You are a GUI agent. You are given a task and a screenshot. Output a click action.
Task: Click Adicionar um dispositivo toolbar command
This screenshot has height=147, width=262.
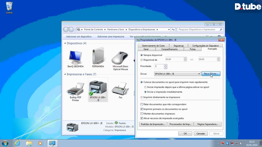(x=79, y=36)
